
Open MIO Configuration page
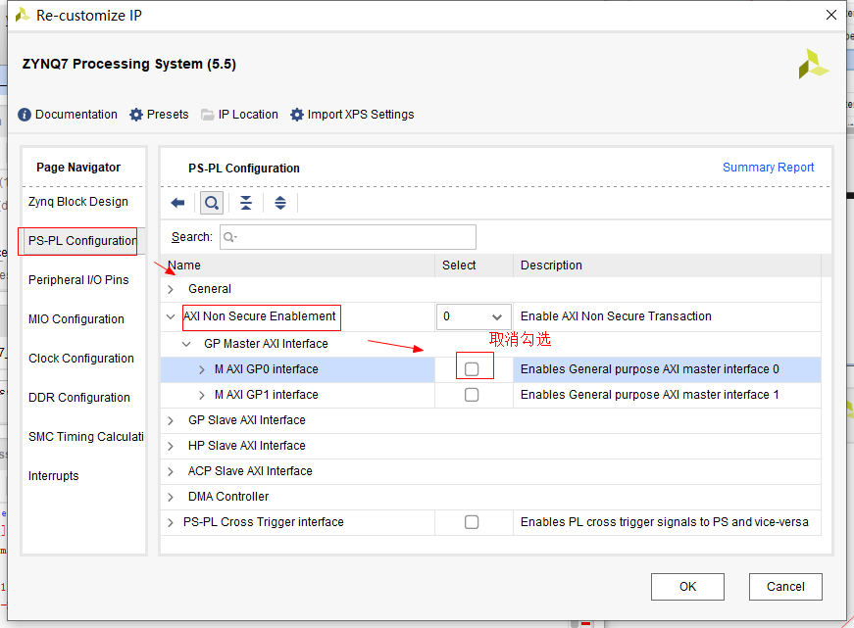point(76,319)
